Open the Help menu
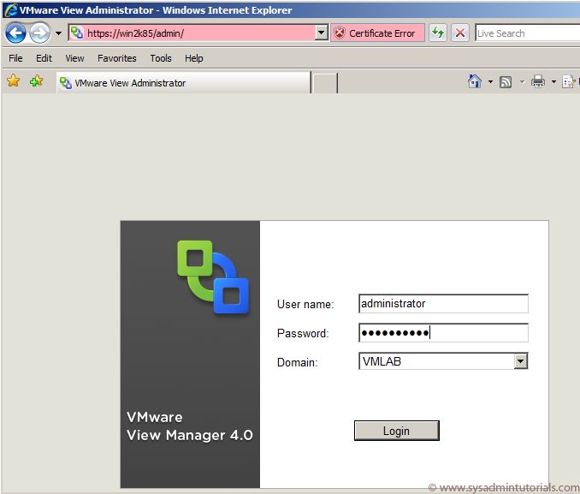Viewport: 580px width, 494px height. 194,58
